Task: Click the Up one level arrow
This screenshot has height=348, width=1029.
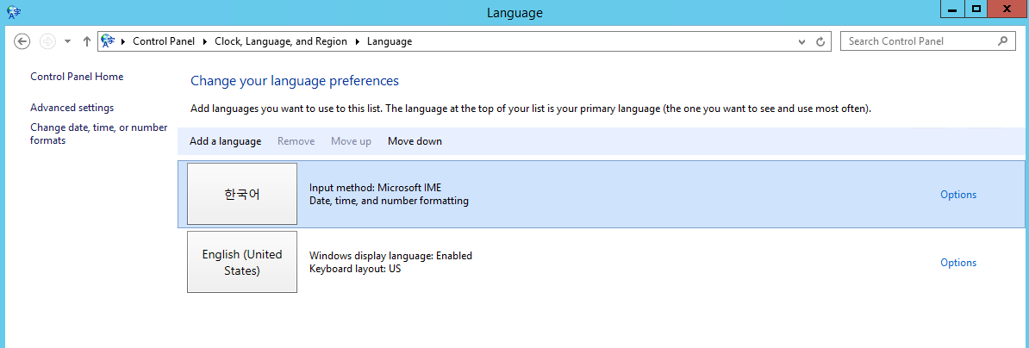Action: 87,41
